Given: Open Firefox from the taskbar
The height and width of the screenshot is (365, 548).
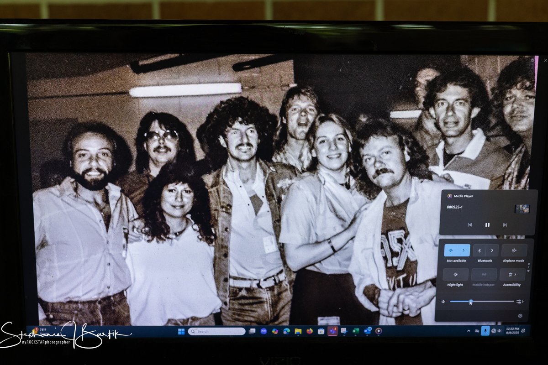Looking at the screenshot, I should coord(310,331).
